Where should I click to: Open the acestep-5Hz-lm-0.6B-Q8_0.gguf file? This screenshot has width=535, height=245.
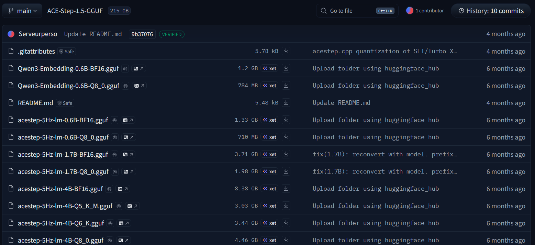coord(63,137)
